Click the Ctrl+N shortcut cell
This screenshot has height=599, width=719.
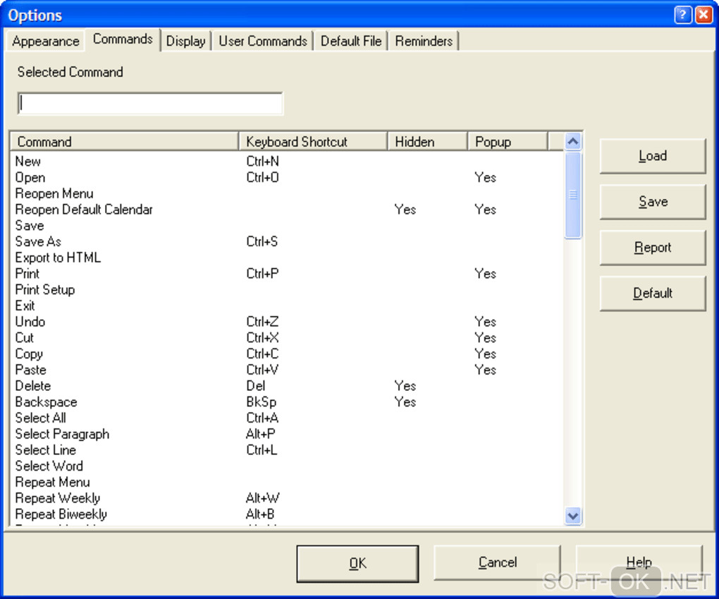click(262, 162)
